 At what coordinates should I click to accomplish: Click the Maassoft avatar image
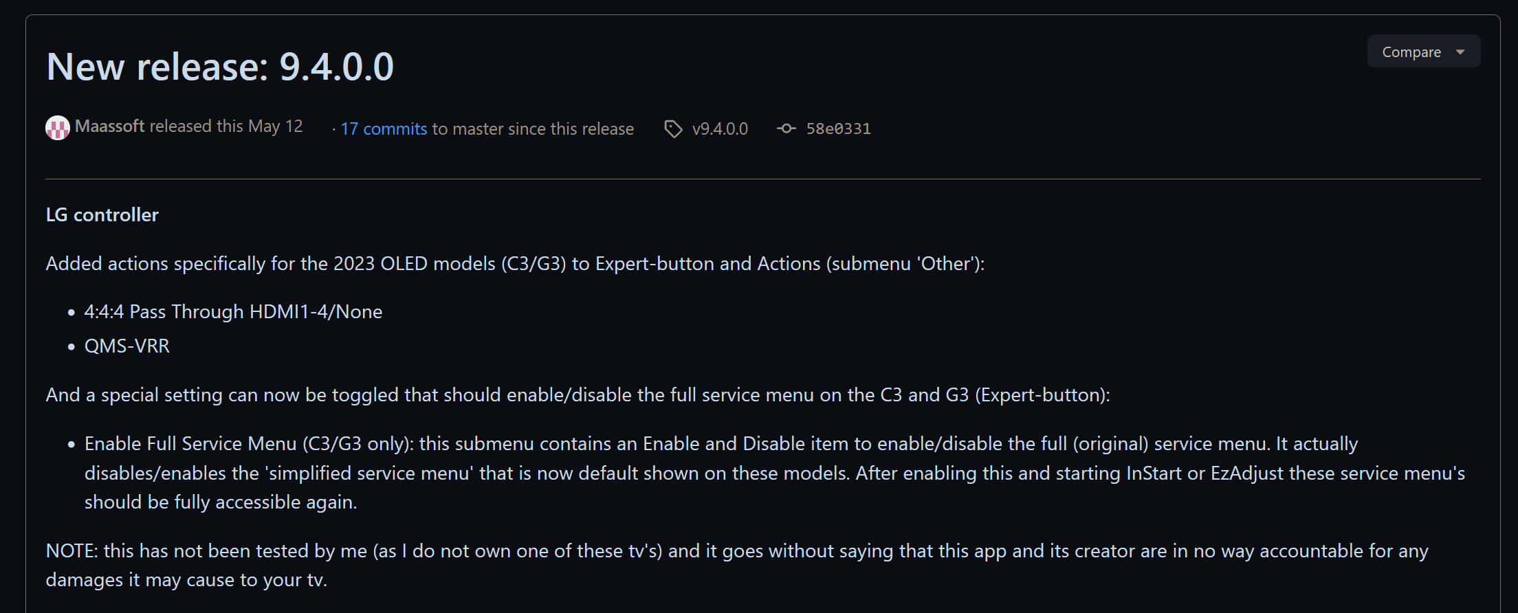tap(58, 128)
